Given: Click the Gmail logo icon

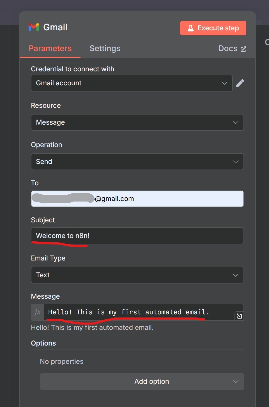Looking at the screenshot, I should 33,27.
